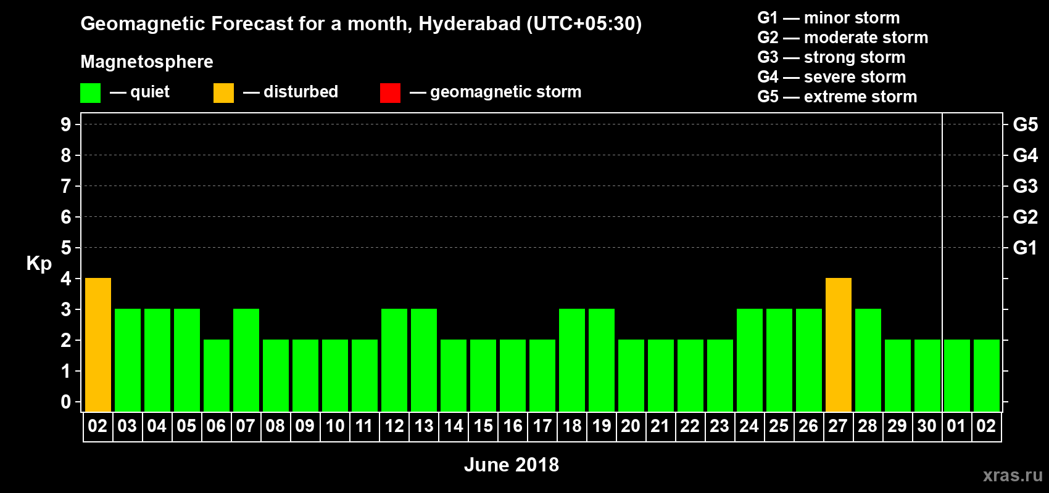This screenshot has width=1049, height=493.
Task: Click the date label 13 on x-axis
Action: 423,426
